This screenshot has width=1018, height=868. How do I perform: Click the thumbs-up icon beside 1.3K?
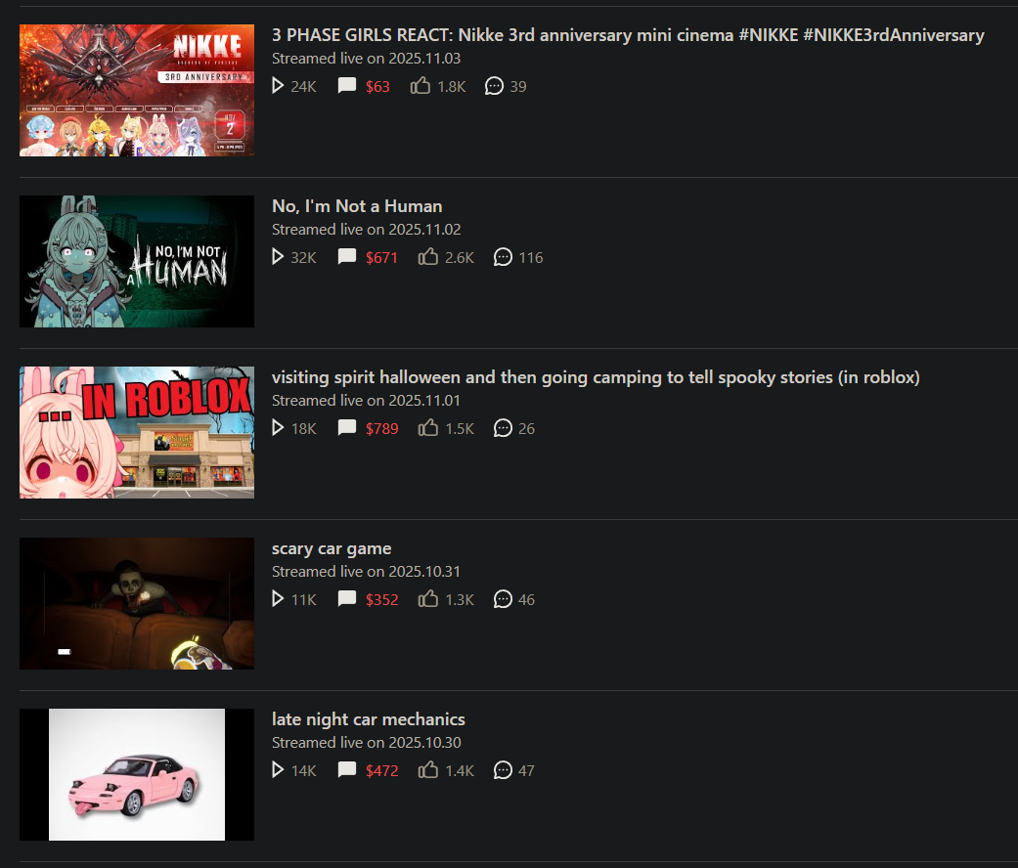pos(428,599)
